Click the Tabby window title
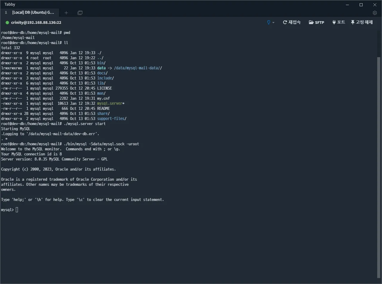Image resolution: width=382 pixels, height=284 pixels. click(10, 4)
